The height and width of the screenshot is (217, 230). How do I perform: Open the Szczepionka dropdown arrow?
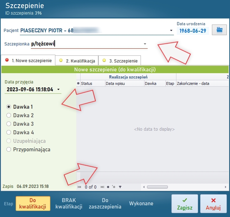point(145,44)
